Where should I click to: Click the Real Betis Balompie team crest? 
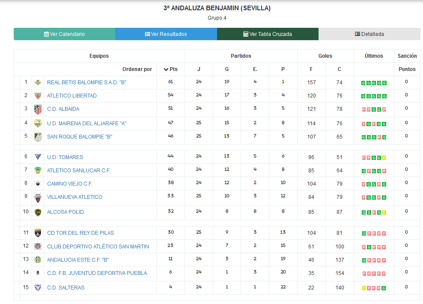(x=38, y=83)
